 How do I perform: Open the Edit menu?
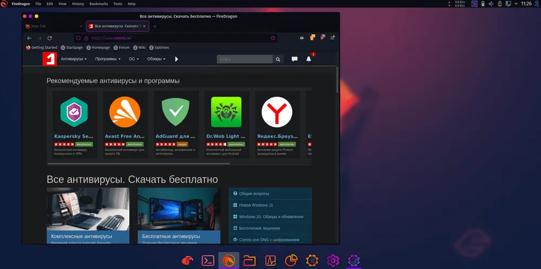pyautogui.click(x=50, y=4)
